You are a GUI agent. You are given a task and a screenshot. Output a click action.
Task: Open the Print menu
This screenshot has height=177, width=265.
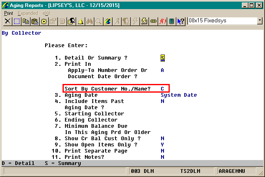[x=8, y=13]
